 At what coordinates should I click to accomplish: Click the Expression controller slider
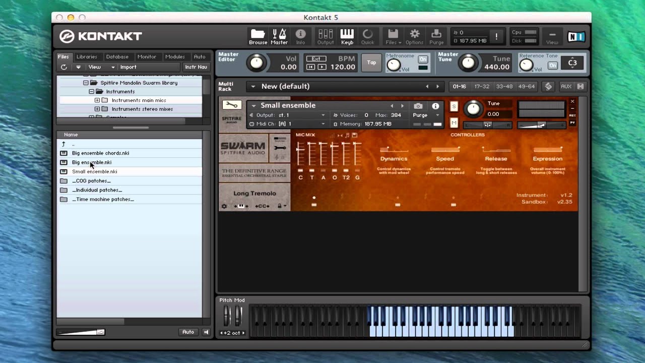548,150
